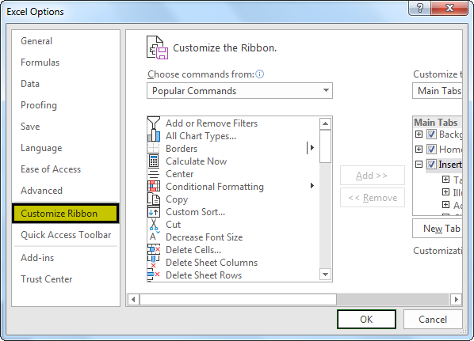This screenshot has width=474, height=341.
Task: Expand the Background tab node
Action: click(419, 134)
